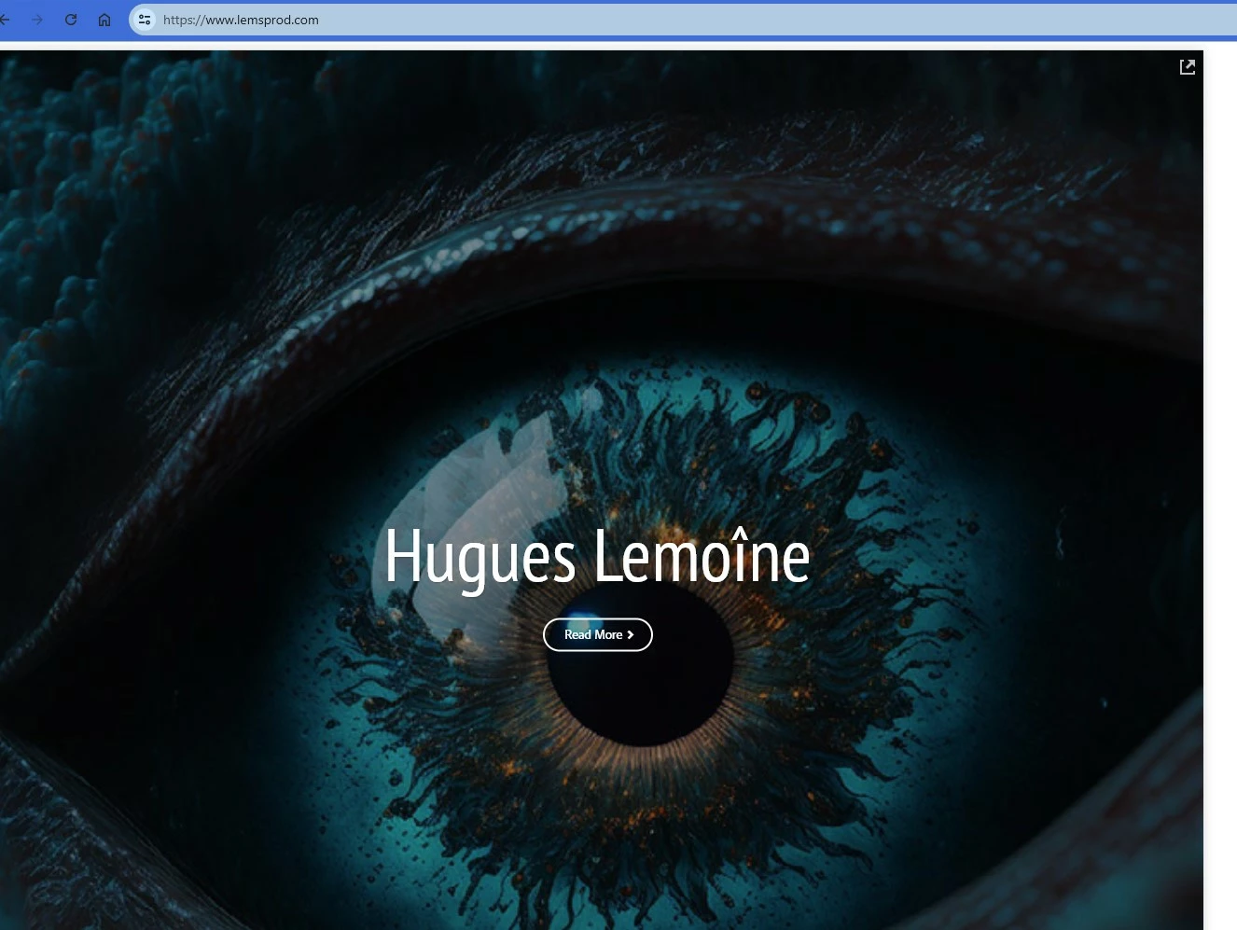Click the address bar URL lemsprod.com
The image size is (1237, 930).
tap(241, 20)
